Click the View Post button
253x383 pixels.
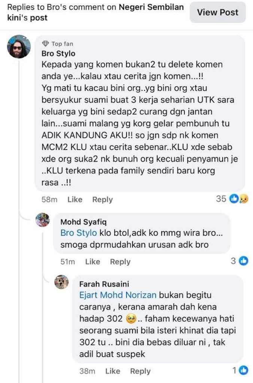[x=217, y=12]
